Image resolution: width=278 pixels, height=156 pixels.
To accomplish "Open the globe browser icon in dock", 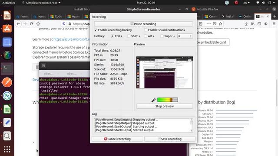I will coord(7,55).
